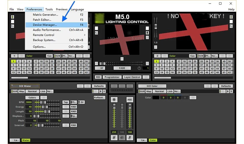
Task: Click the REC record button
Action: pos(98,77)
